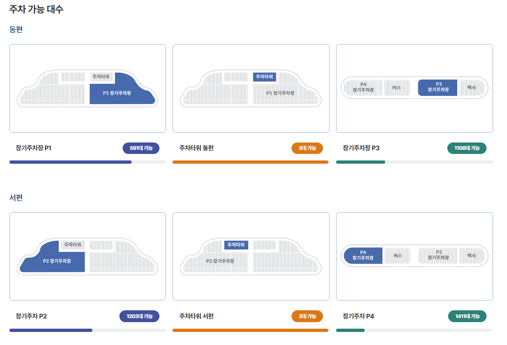Click the 장기주차장 P3 label text
Image resolution: width=507 pixels, height=345 pixels.
pyautogui.click(x=361, y=148)
